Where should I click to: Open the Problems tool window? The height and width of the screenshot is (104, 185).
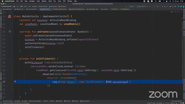tap(59, 101)
